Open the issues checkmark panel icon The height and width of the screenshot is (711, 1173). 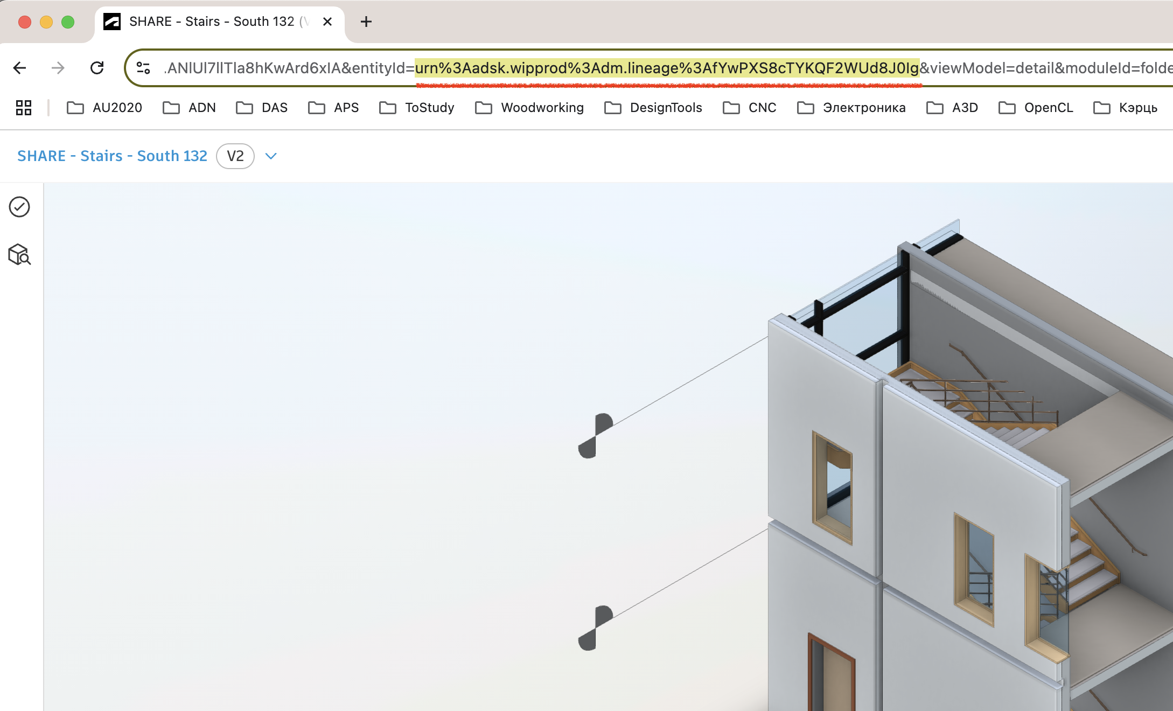19,207
